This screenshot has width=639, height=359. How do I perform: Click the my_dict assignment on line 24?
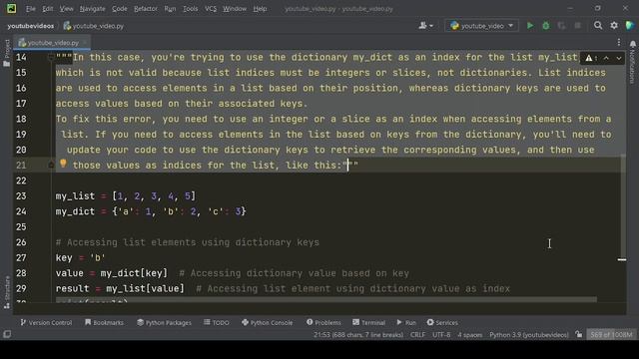pos(151,211)
